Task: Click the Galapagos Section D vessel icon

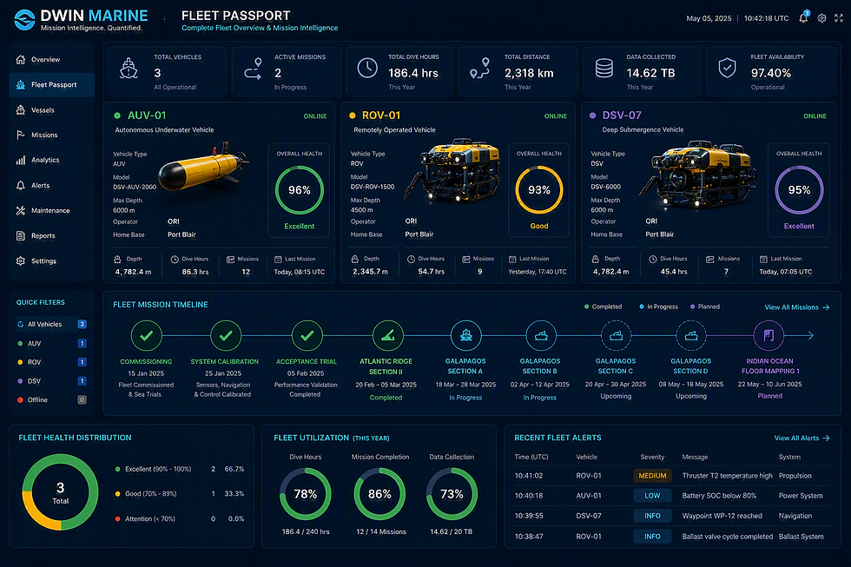Action: 691,336
